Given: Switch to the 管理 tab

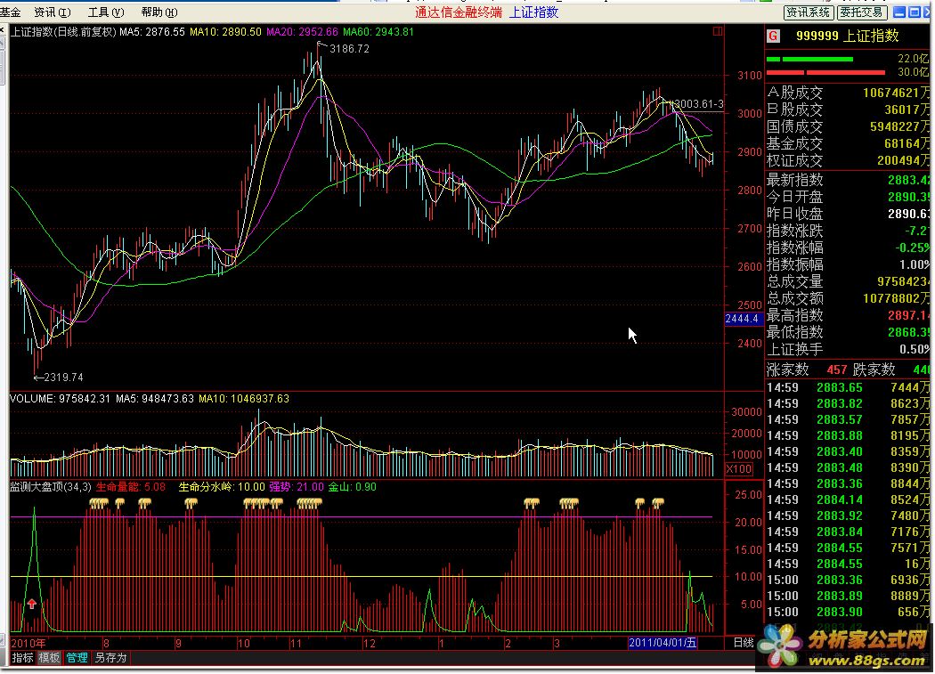Looking at the screenshot, I should 77,657.
